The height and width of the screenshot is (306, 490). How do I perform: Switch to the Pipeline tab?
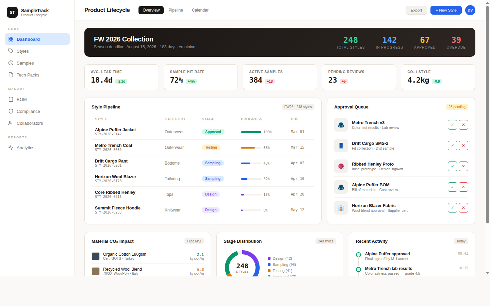[176, 10]
